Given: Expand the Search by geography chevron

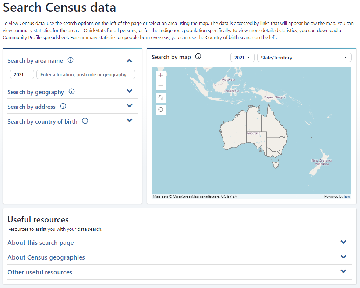Looking at the screenshot, I should point(129,91).
